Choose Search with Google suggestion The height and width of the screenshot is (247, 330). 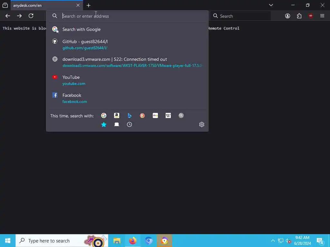coord(127,29)
